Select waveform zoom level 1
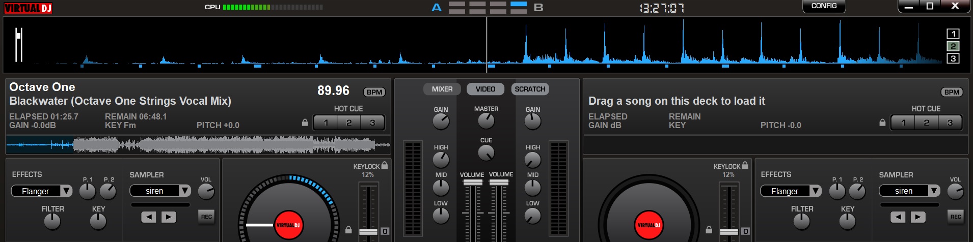This screenshot has width=973, height=242. tap(953, 34)
